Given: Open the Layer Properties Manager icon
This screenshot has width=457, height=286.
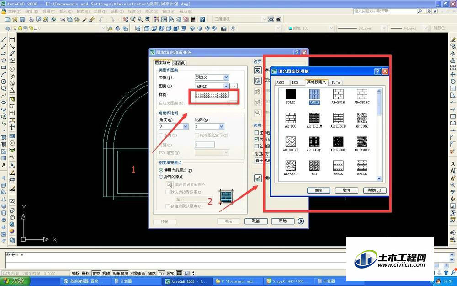Looking at the screenshot, I should (x=8, y=28).
